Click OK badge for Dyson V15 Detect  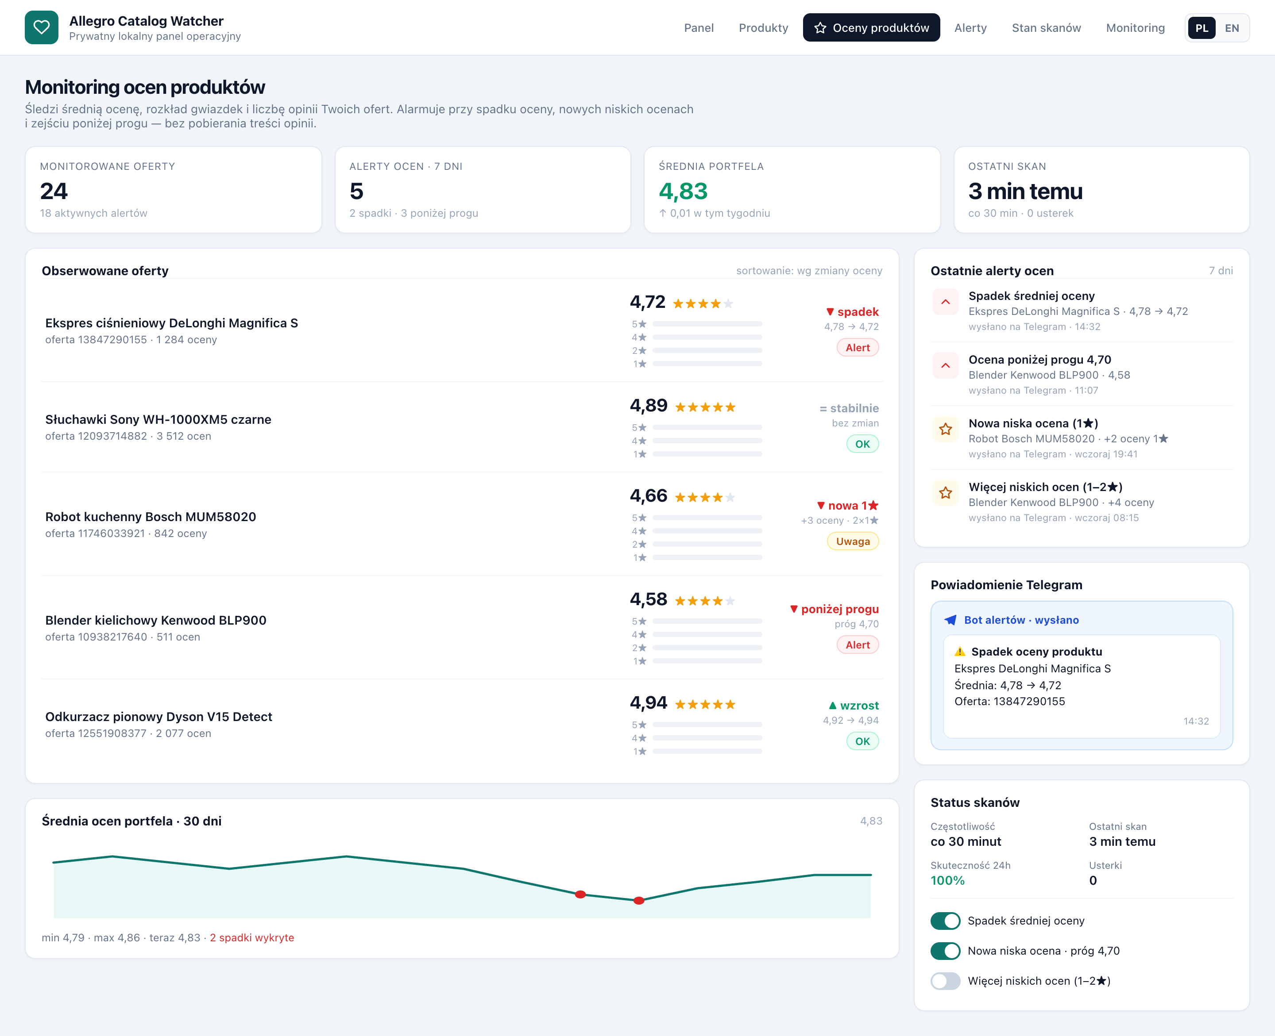[x=862, y=741]
